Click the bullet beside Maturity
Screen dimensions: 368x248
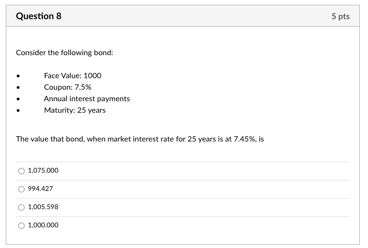[18, 111]
